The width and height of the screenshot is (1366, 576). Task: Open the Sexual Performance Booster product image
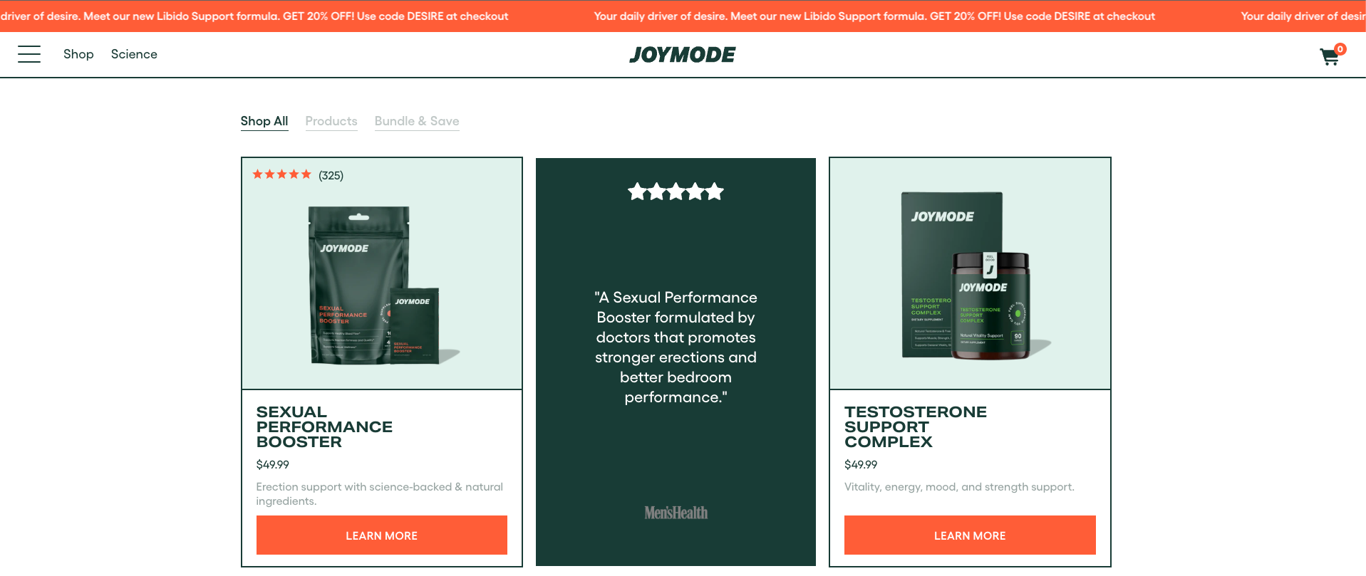click(x=382, y=285)
